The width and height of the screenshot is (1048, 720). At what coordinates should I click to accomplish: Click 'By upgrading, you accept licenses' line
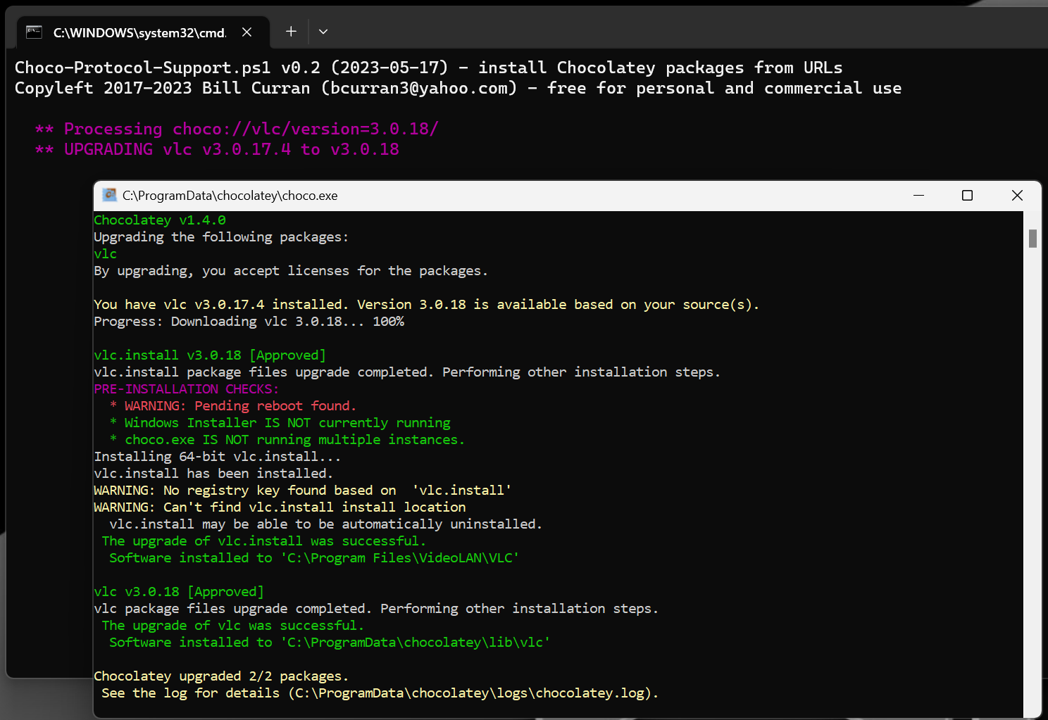(291, 271)
